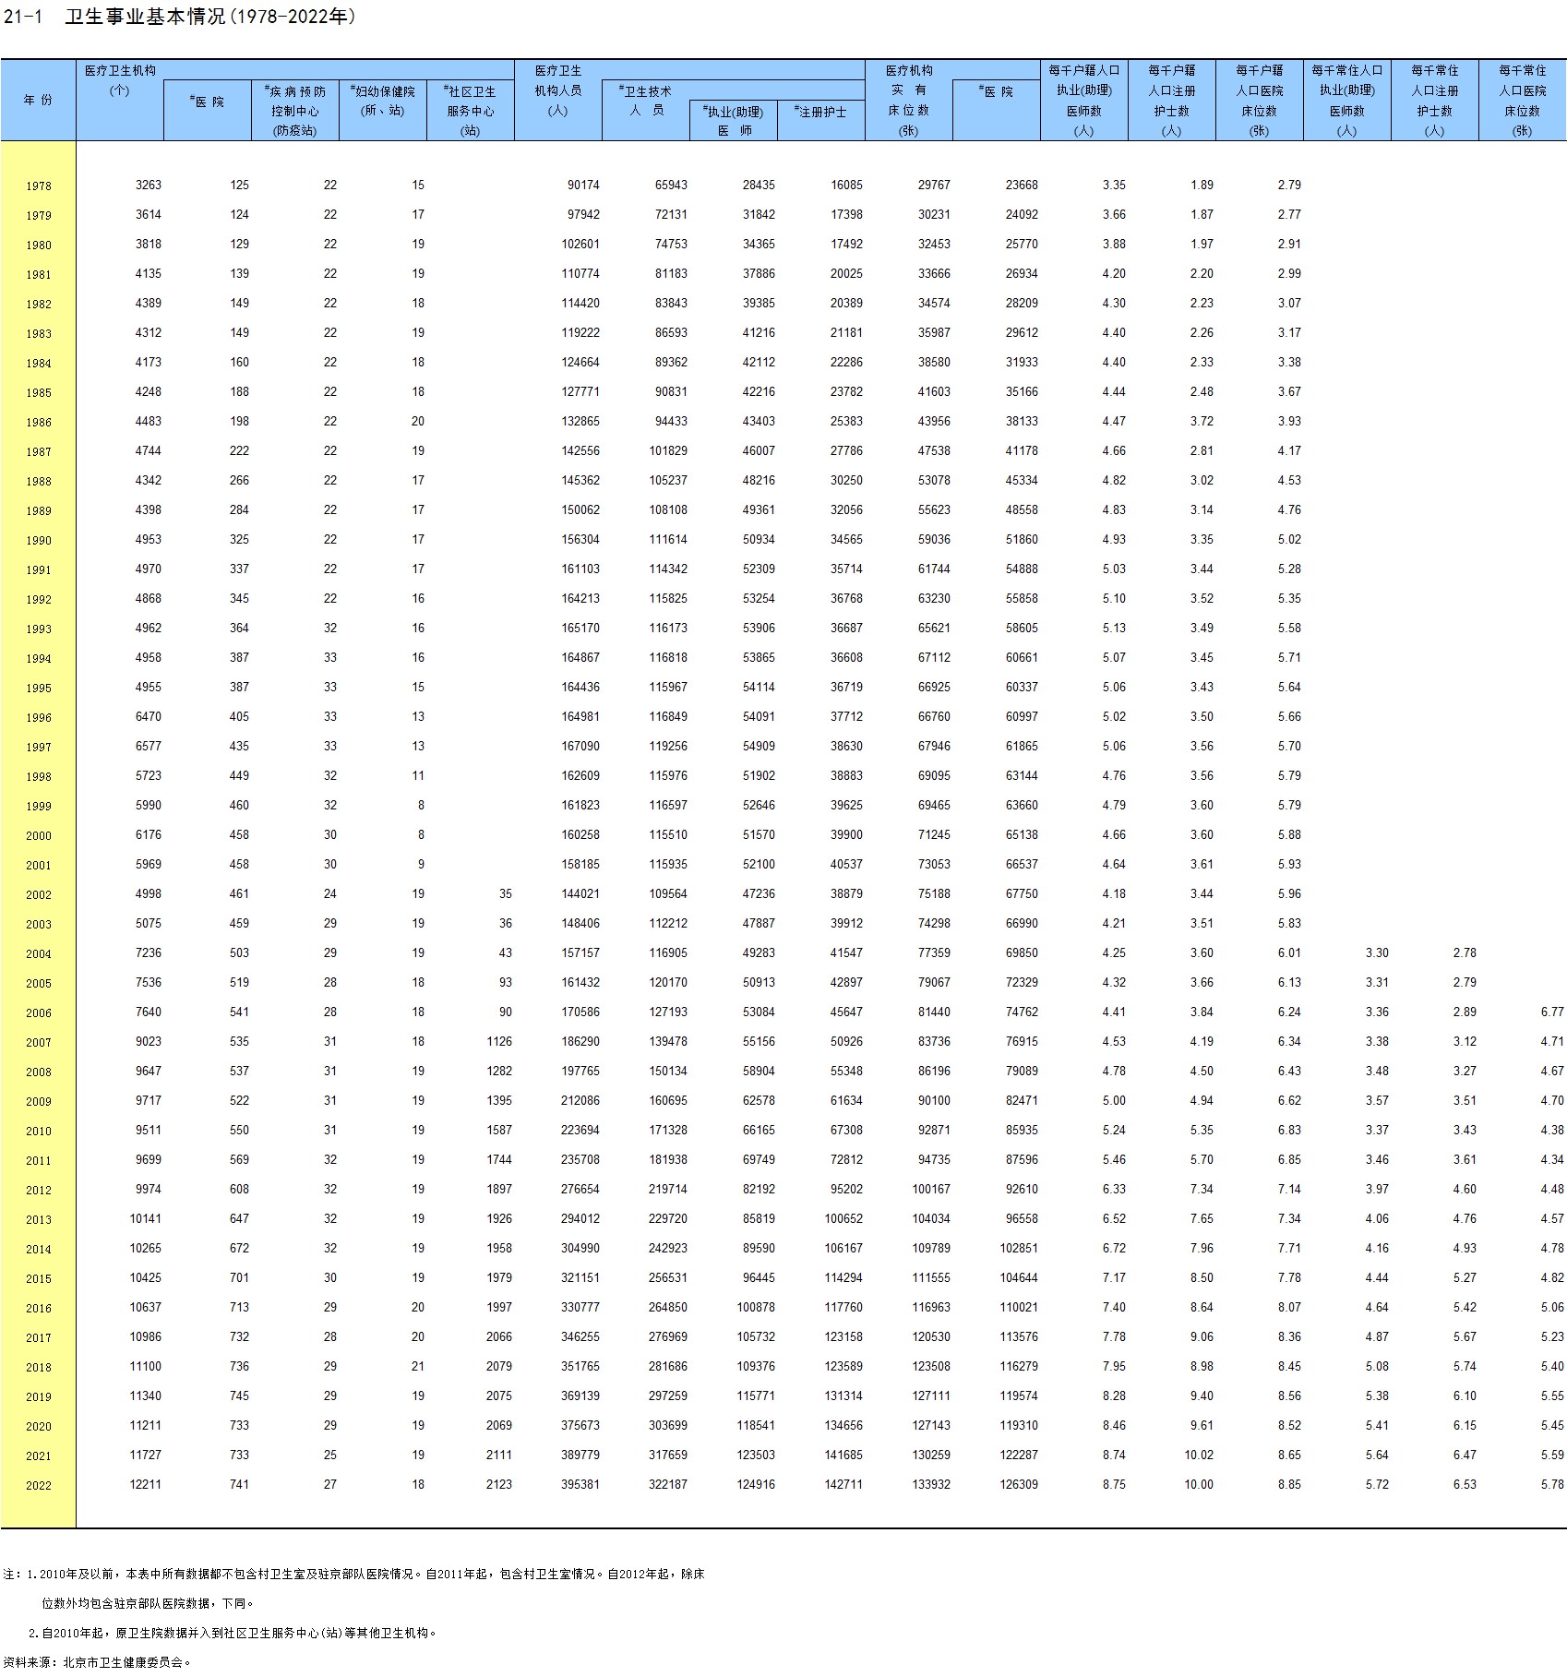Click institutions value 12211 for 2022
This screenshot has height=1677, width=1567.
click(146, 1485)
